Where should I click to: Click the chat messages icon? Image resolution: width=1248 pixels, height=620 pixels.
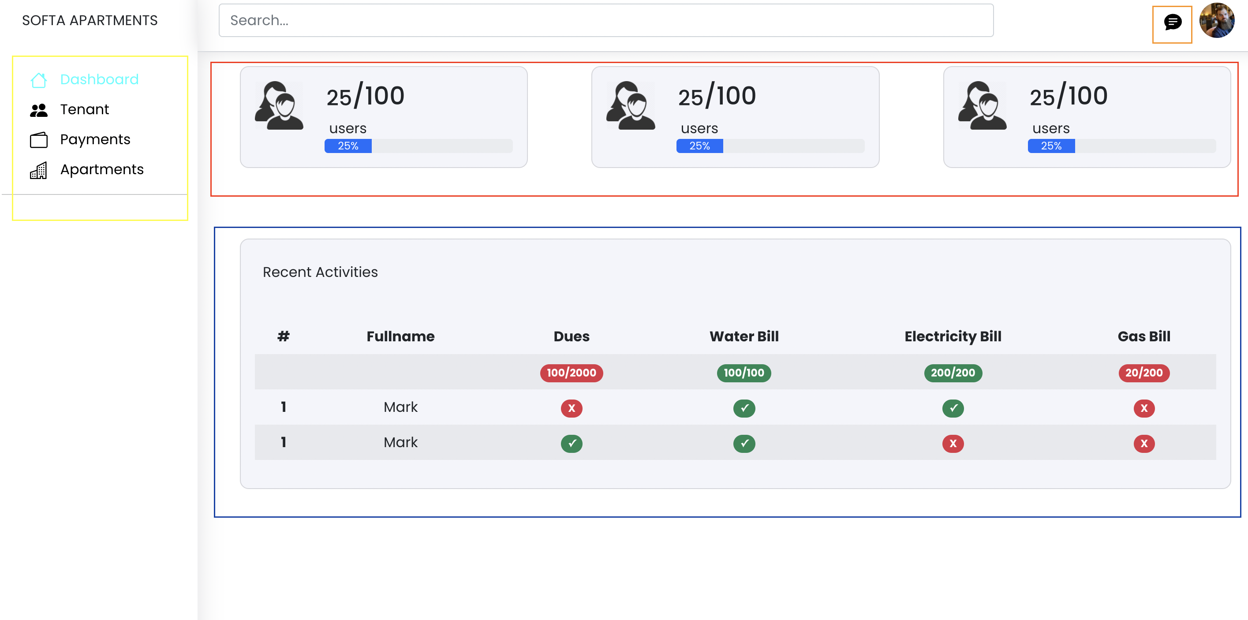1172,22
